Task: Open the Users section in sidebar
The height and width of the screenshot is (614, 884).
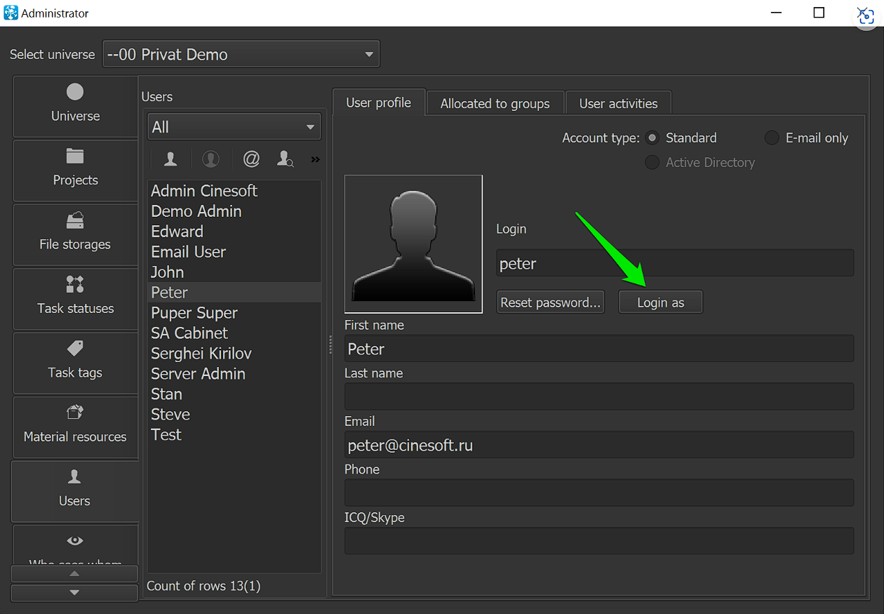Action: (75, 491)
